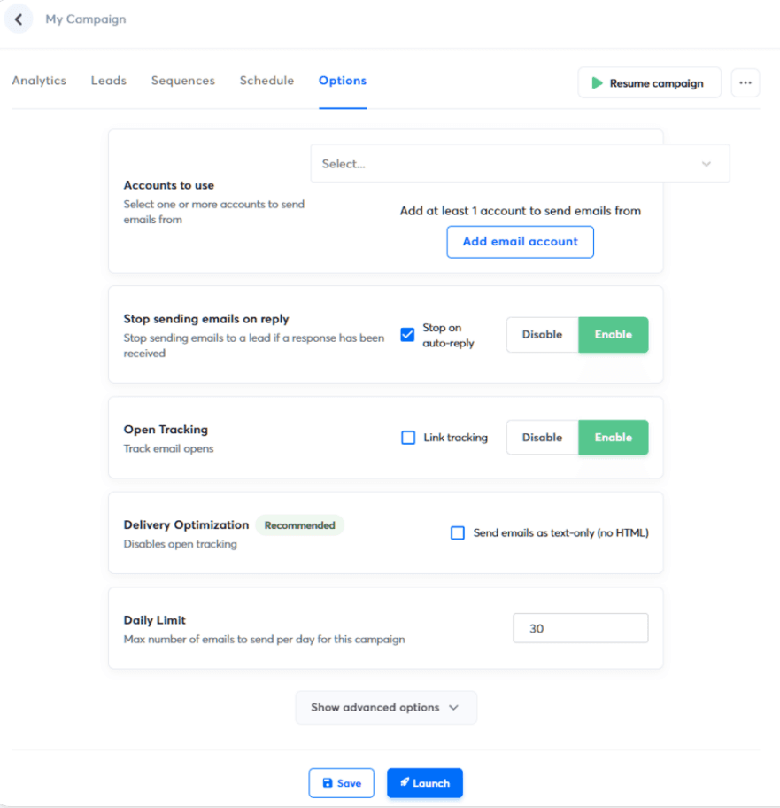
Task: Expand Show advanced options
Action: pos(386,707)
